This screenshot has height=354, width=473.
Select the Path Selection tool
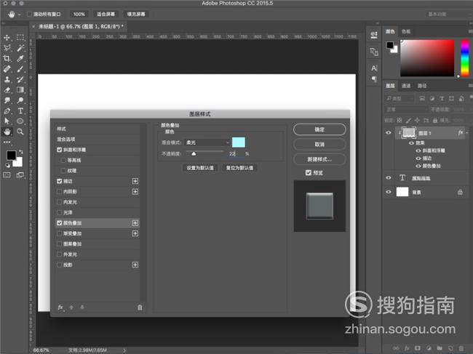click(x=7, y=121)
